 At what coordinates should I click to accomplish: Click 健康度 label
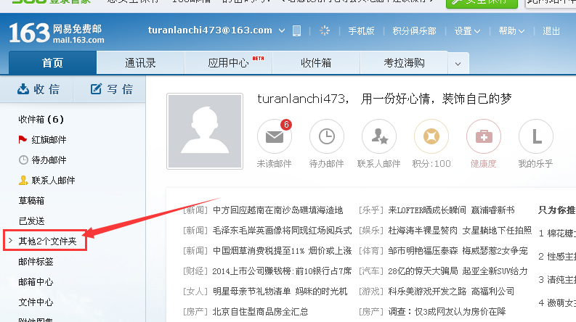coord(484,164)
